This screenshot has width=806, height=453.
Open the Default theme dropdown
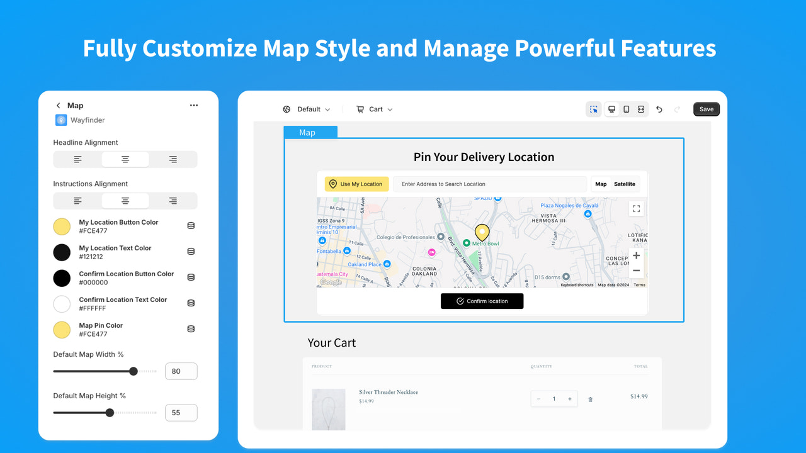tap(308, 109)
